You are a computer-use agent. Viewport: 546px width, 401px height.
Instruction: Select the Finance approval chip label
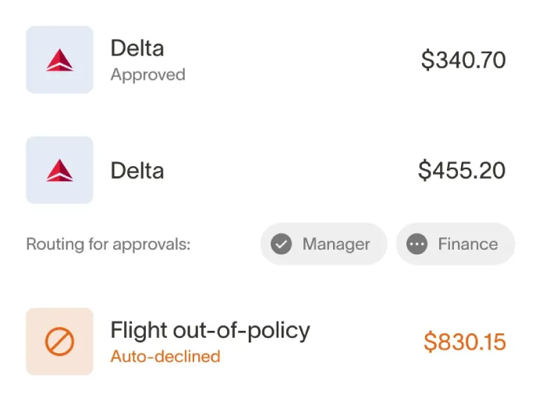point(467,244)
